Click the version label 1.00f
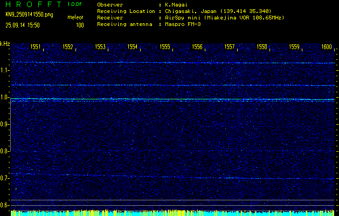Image resolution: width=339 pixels, height=216 pixels. [74, 4]
